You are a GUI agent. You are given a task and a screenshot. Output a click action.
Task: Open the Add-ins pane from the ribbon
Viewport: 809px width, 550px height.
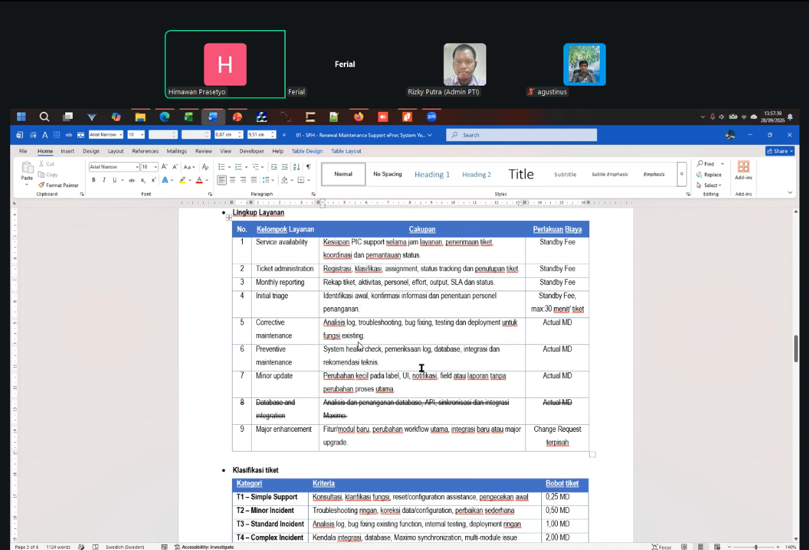[x=743, y=171]
